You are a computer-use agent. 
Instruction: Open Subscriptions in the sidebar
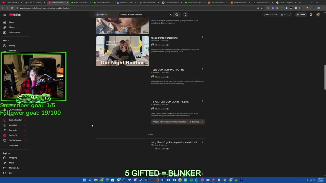pyautogui.click(x=15, y=32)
